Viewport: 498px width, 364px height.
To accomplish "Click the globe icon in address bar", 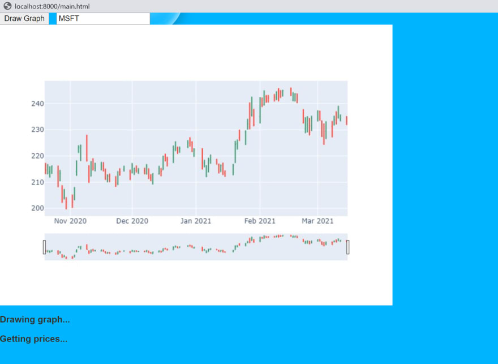I will 7,6.
